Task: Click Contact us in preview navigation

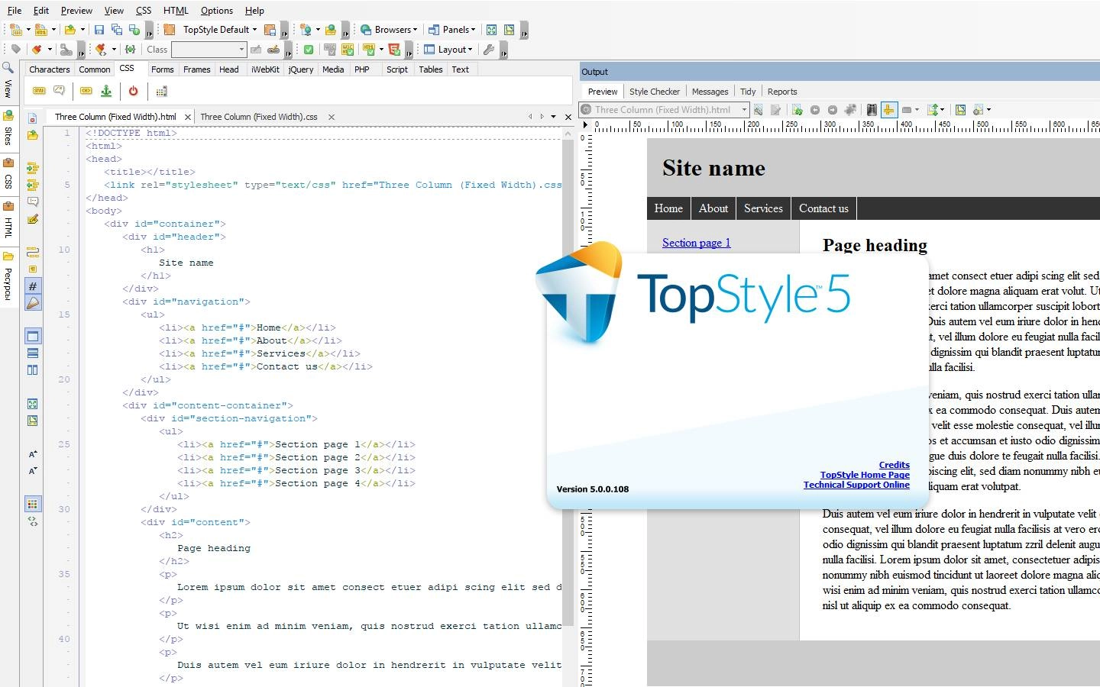Action: pyautogui.click(x=823, y=208)
